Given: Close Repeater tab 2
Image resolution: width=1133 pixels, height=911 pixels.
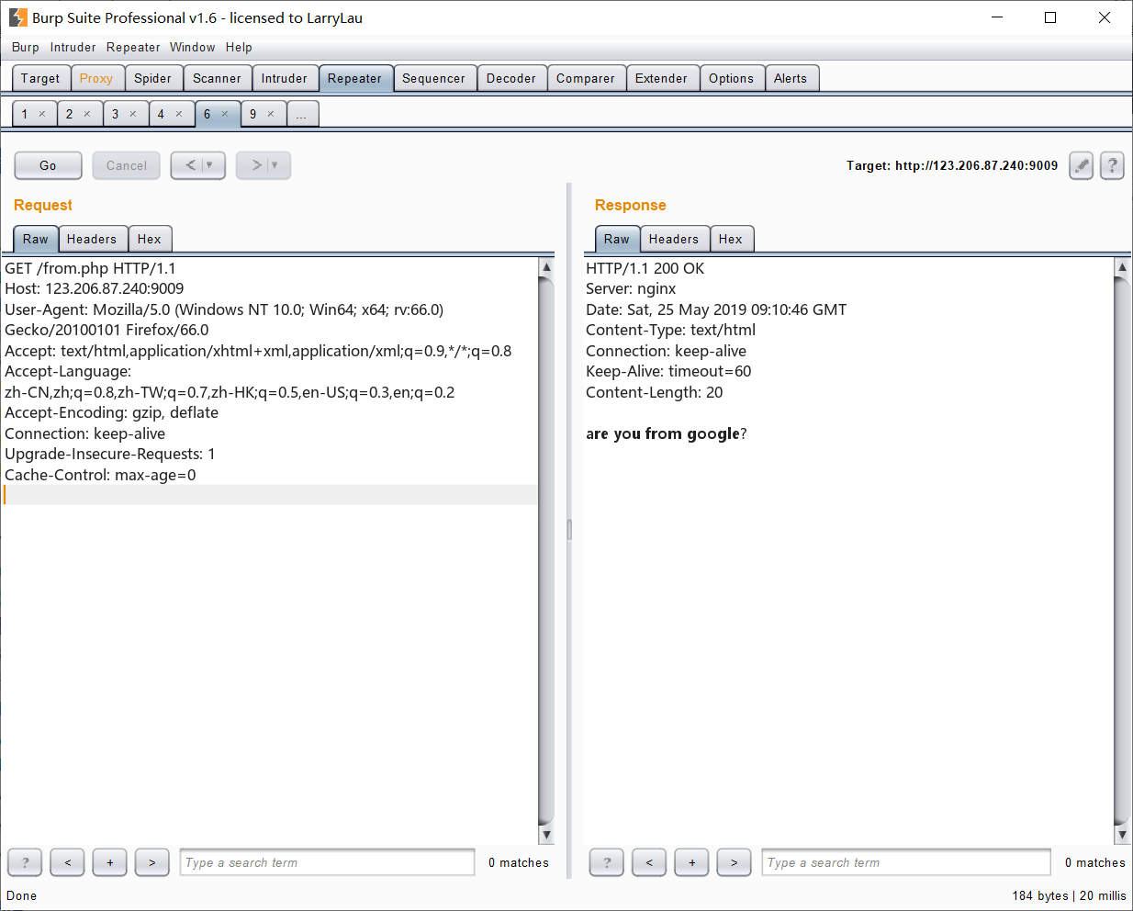Looking at the screenshot, I should pyautogui.click(x=87, y=114).
